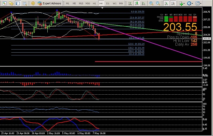Click the large 203.55 price display

[180, 27]
